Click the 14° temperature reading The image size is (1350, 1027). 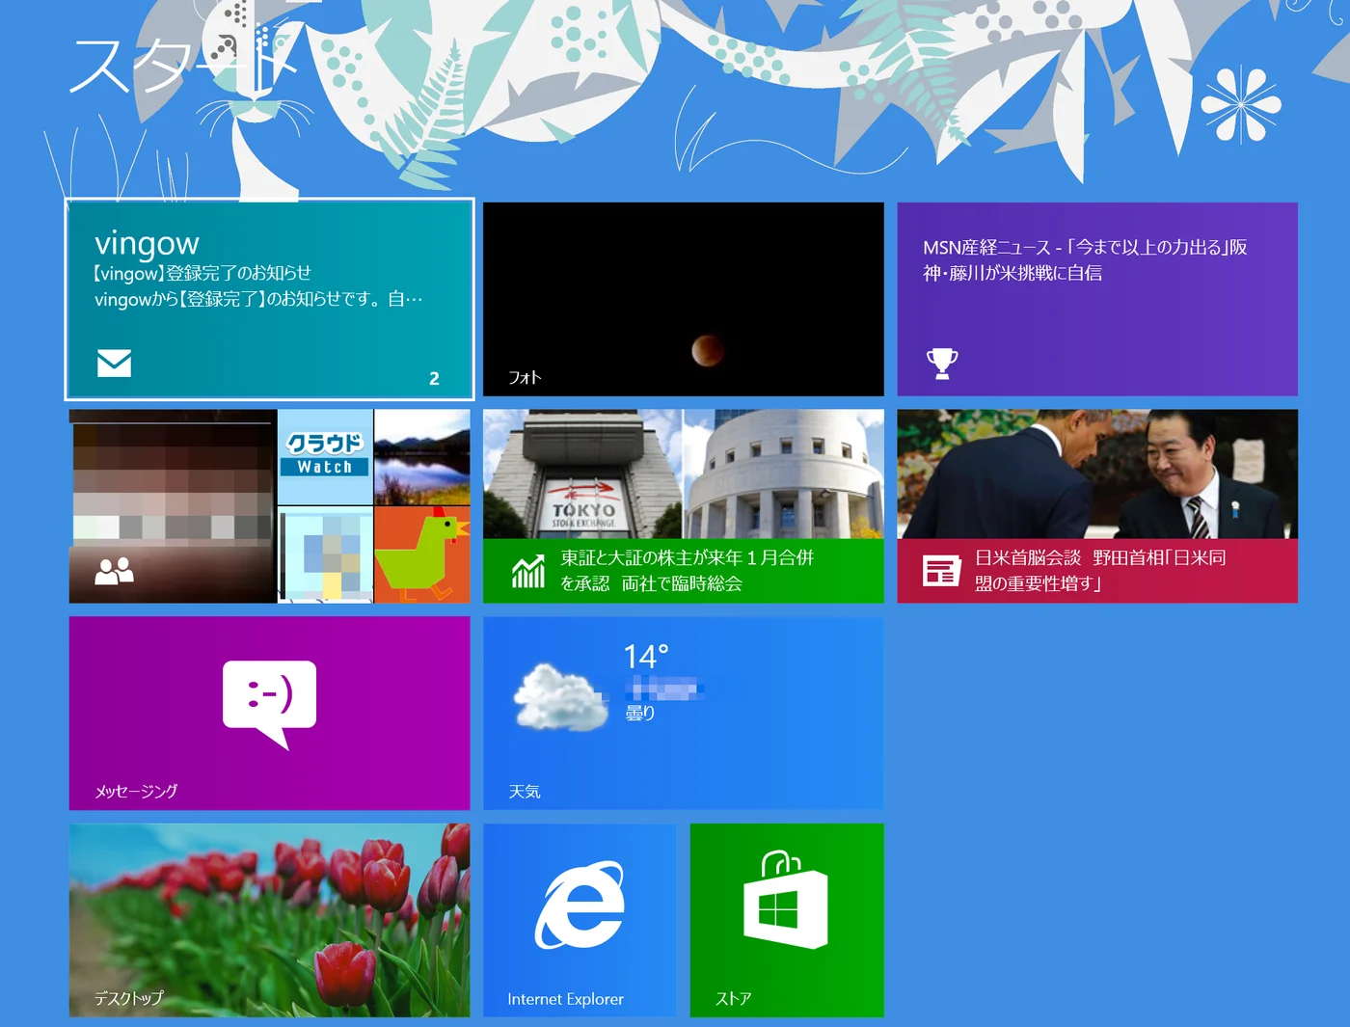pyautogui.click(x=645, y=656)
